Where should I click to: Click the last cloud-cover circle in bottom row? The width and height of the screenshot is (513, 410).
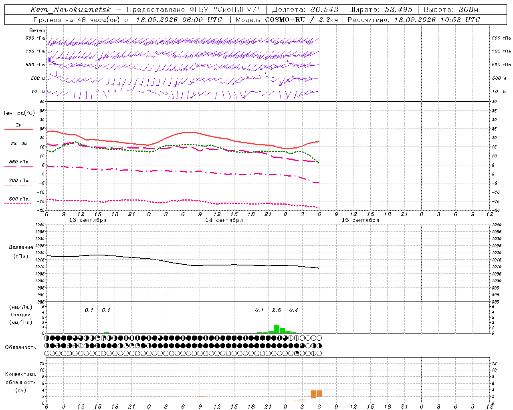(319, 354)
